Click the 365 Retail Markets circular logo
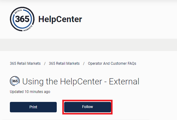Image resolution: width=177 pixels, height=120 pixels. click(x=22, y=19)
